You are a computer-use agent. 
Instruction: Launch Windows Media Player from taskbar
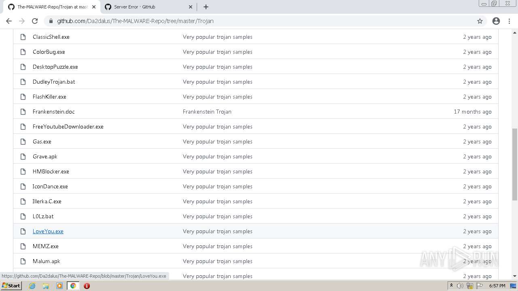click(59, 286)
